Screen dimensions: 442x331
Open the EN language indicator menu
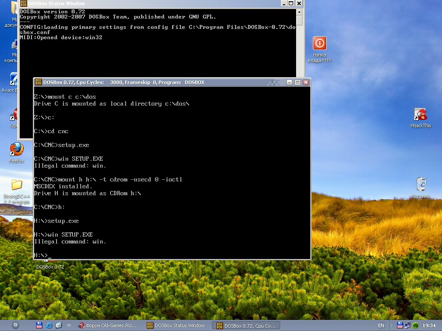point(381,325)
